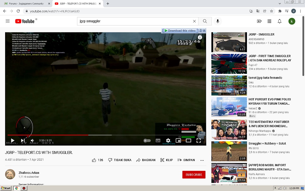Mute the video volume
Viewport: 305px width, 191px height.
(32, 141)
